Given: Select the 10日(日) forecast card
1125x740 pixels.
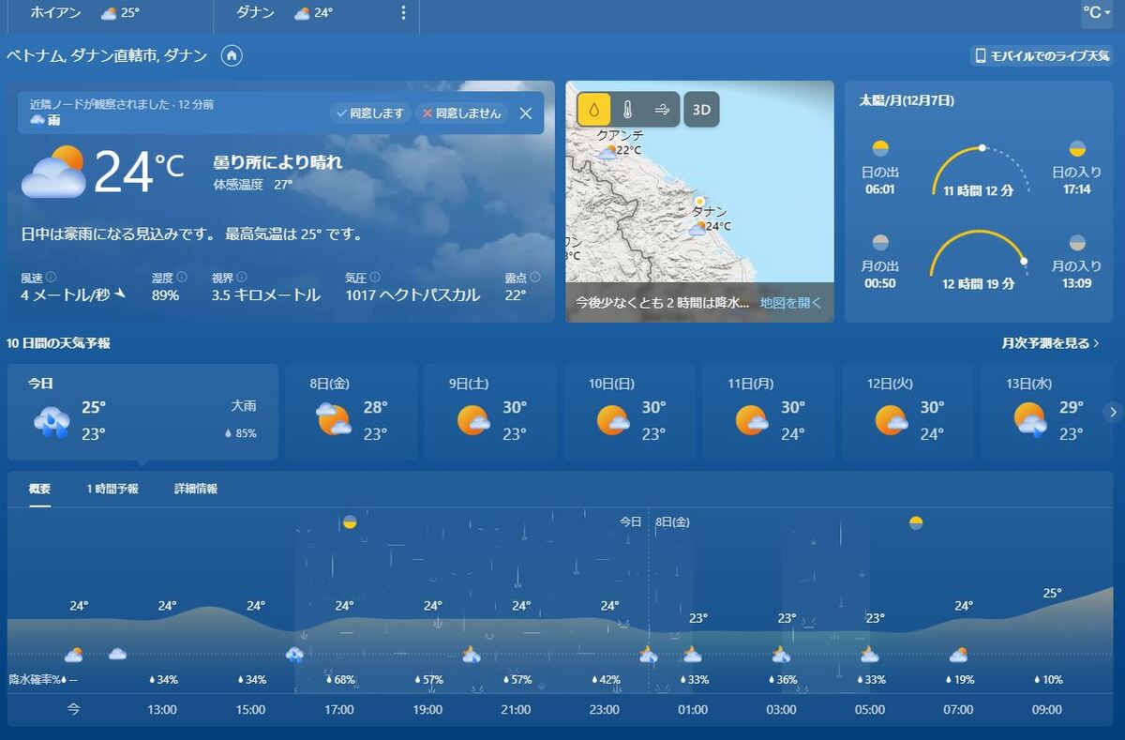Looking at the screenshot, I should (629, 412).
